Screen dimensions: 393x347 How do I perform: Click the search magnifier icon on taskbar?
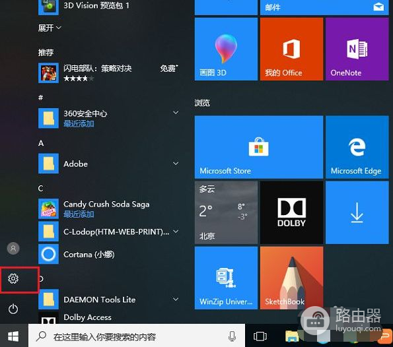click(x=41, y=336)
